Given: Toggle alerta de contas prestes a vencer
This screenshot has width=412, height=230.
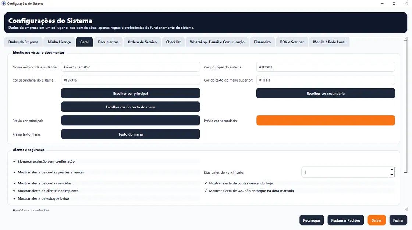Looking at the screenshot, I should tap(49, 172).
